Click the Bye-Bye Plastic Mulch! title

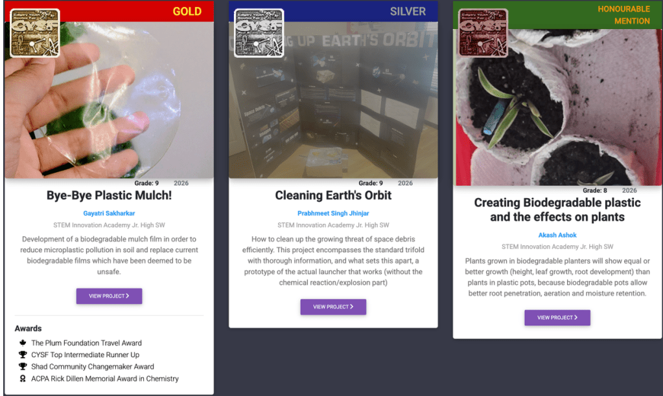coord(109,195)
